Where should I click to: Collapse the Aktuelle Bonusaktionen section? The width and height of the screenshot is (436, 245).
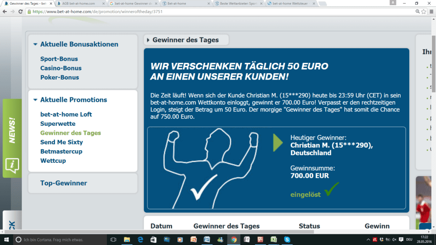[x=35, y=44]
